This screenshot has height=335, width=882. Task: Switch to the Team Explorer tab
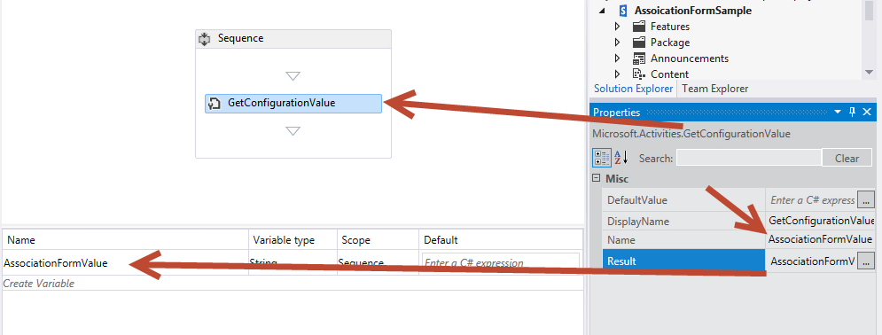coord(715,89)
